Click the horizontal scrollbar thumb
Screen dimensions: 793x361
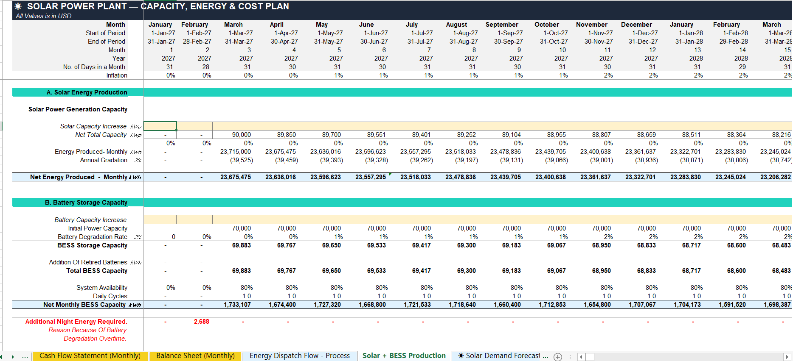590,357
